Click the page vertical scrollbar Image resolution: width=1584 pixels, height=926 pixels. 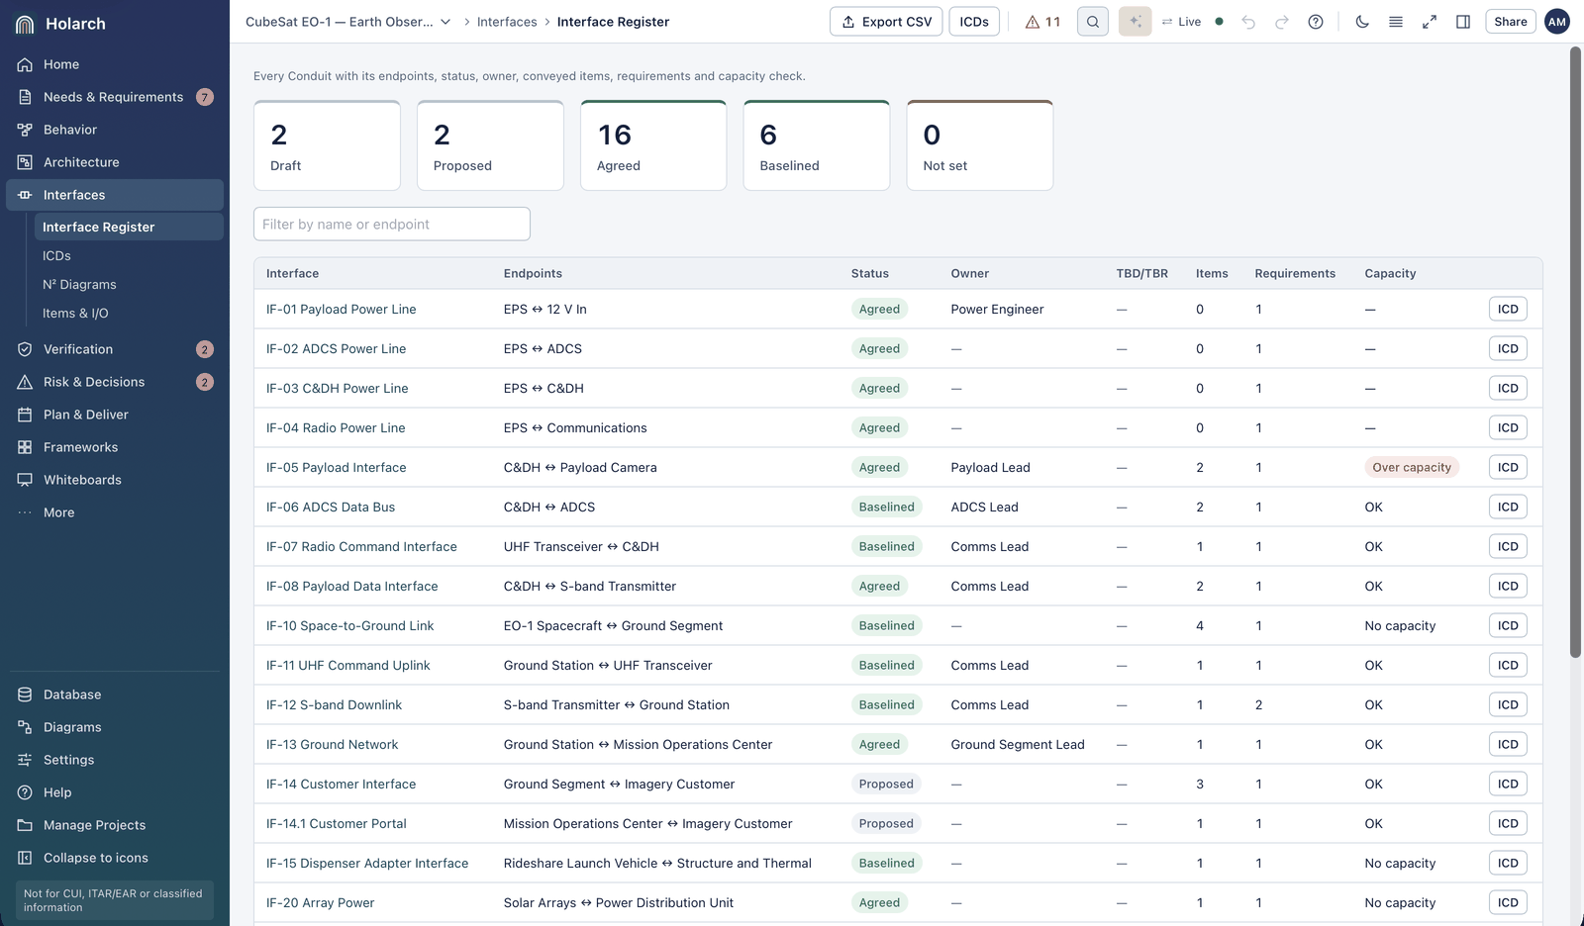1576,352
